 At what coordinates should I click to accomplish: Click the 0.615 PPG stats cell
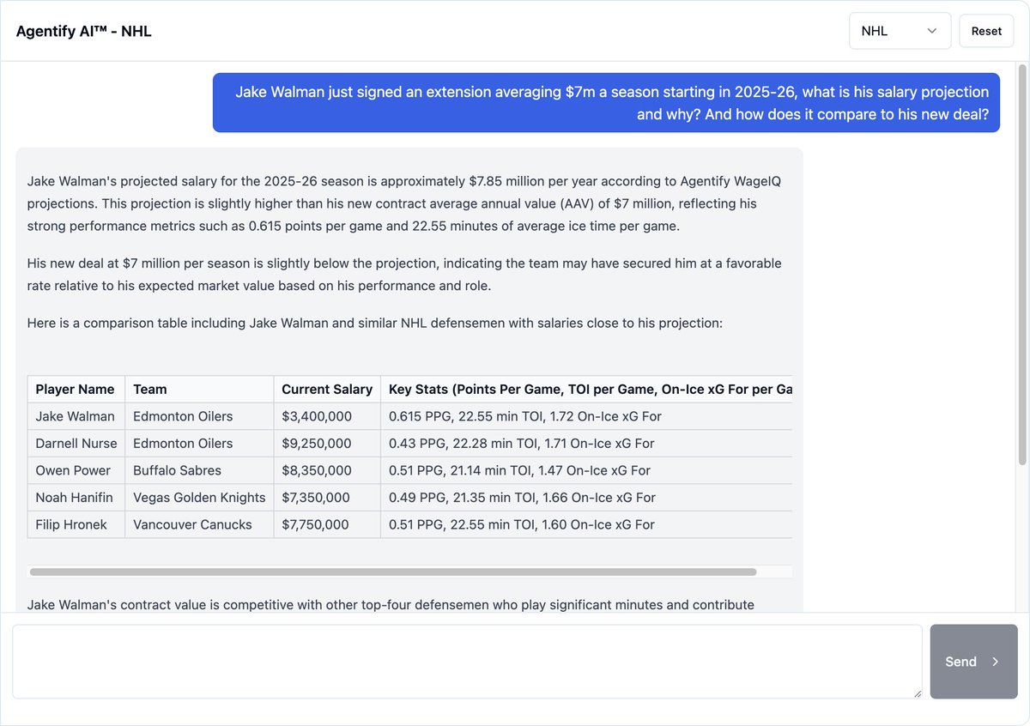point(586,416)
